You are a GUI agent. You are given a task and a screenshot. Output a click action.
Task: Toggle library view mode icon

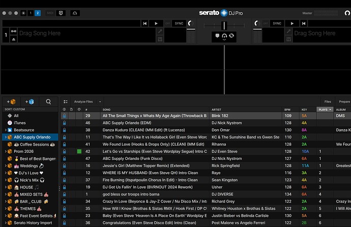[x=66, y=102]
